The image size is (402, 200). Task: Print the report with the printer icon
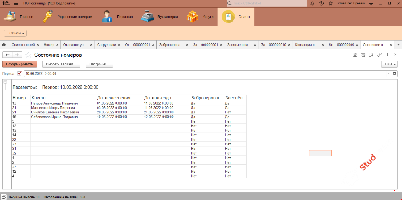(363, 55)
